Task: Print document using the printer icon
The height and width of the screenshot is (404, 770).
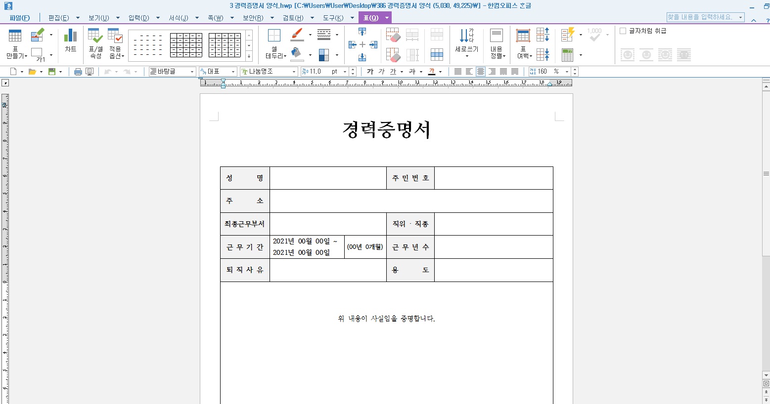Action: (78, 72)
